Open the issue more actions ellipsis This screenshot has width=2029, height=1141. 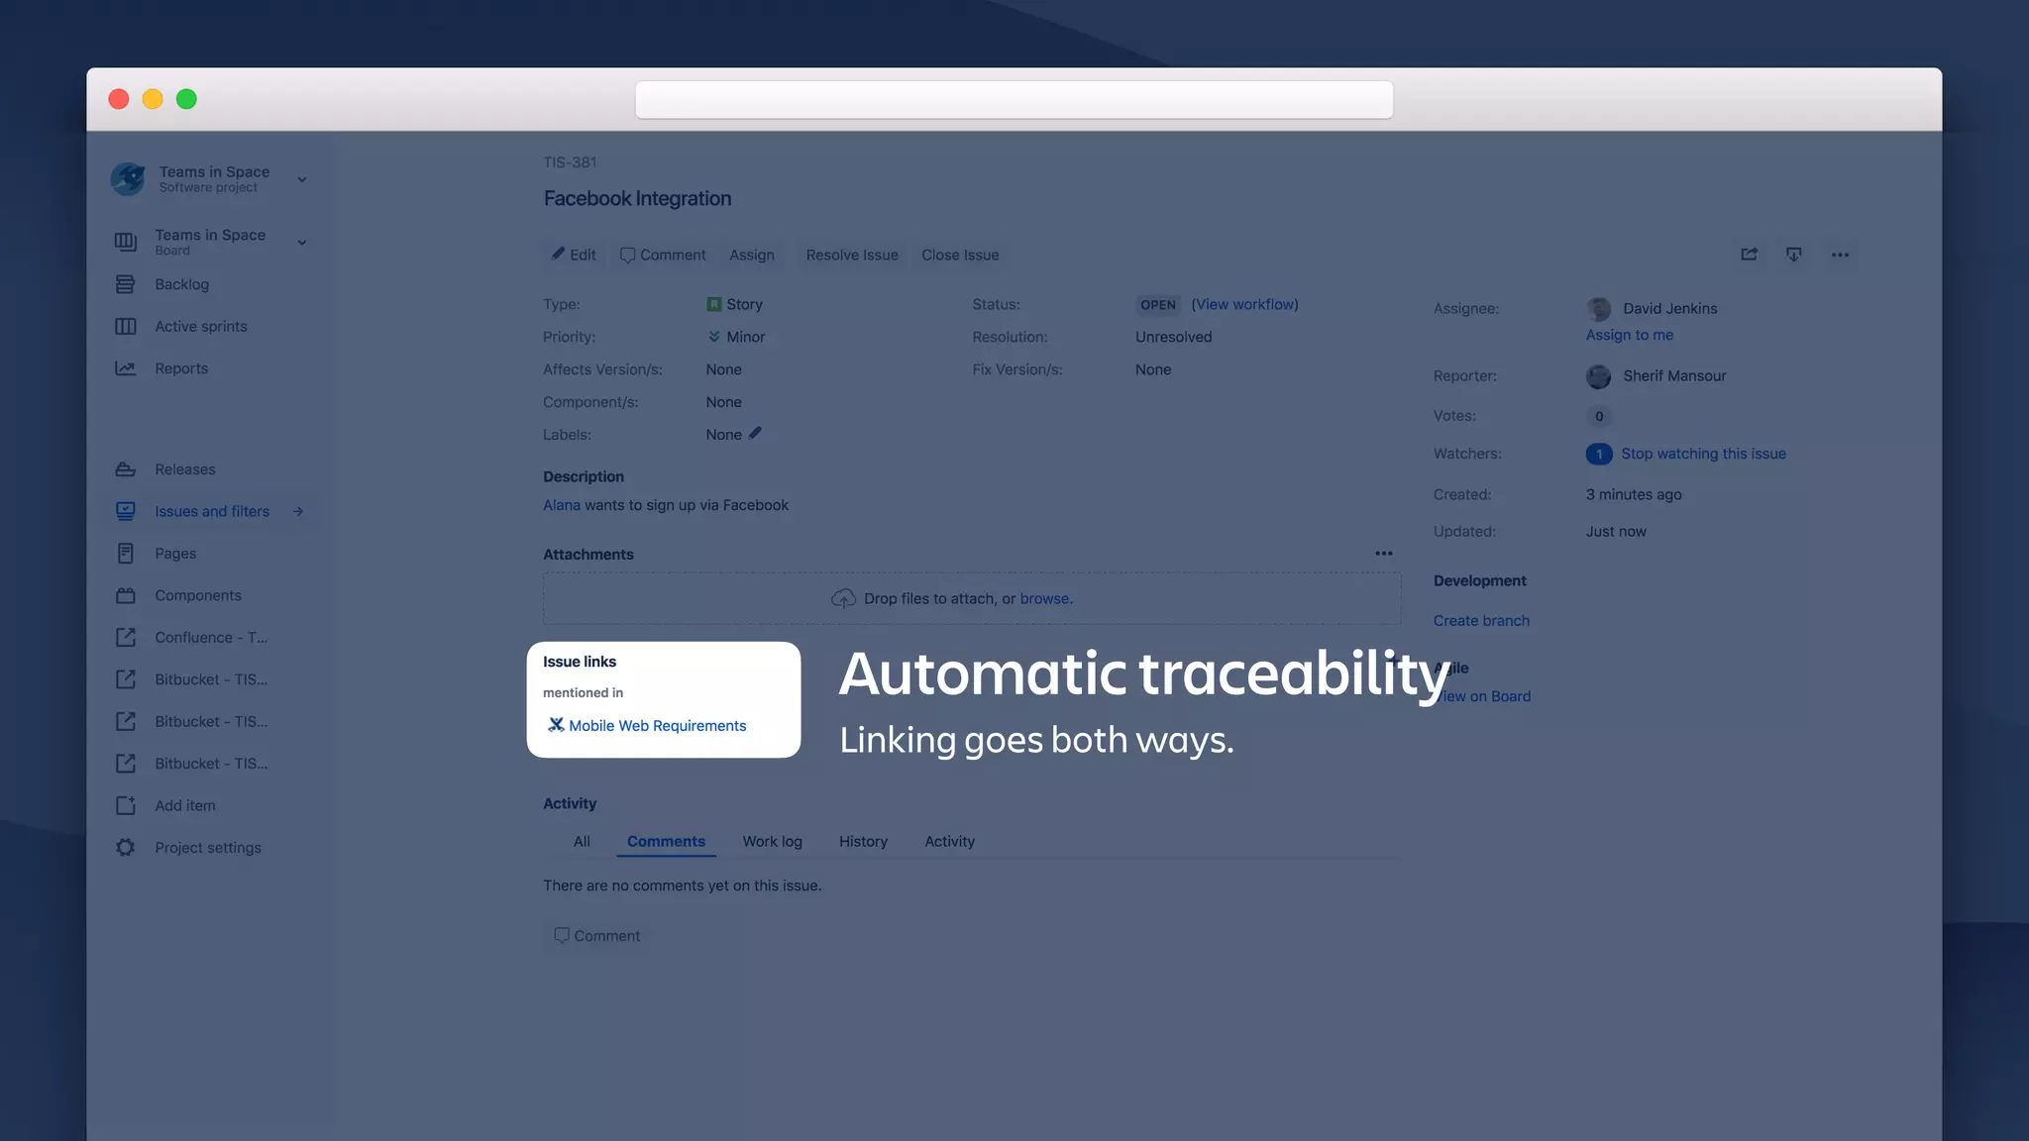1840,255
